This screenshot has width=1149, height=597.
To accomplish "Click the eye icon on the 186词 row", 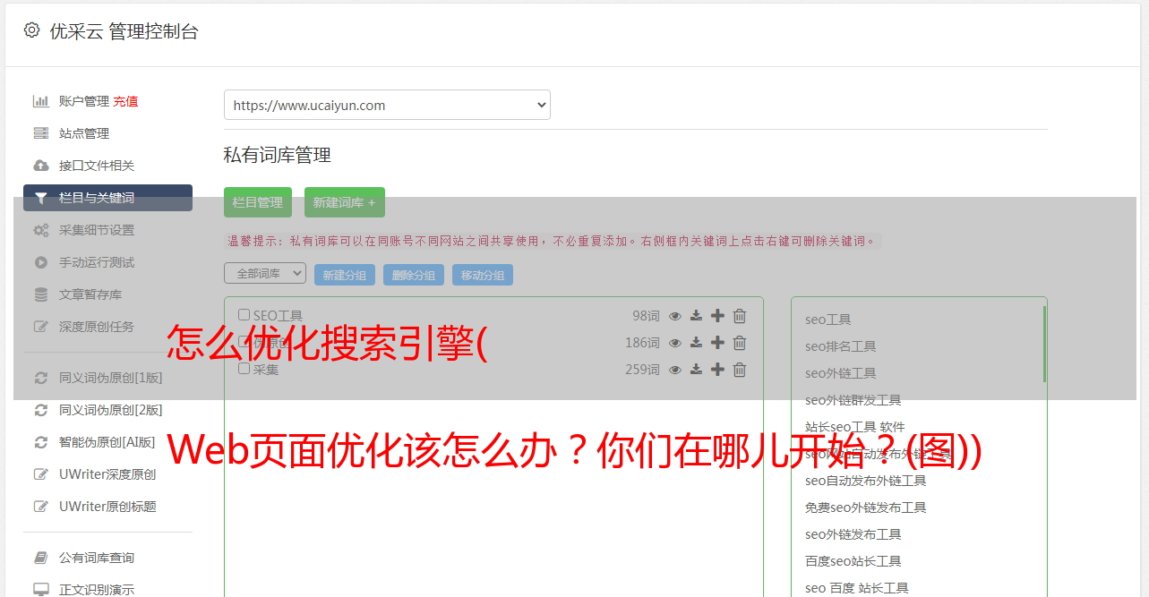I will [x=675, y=343].
